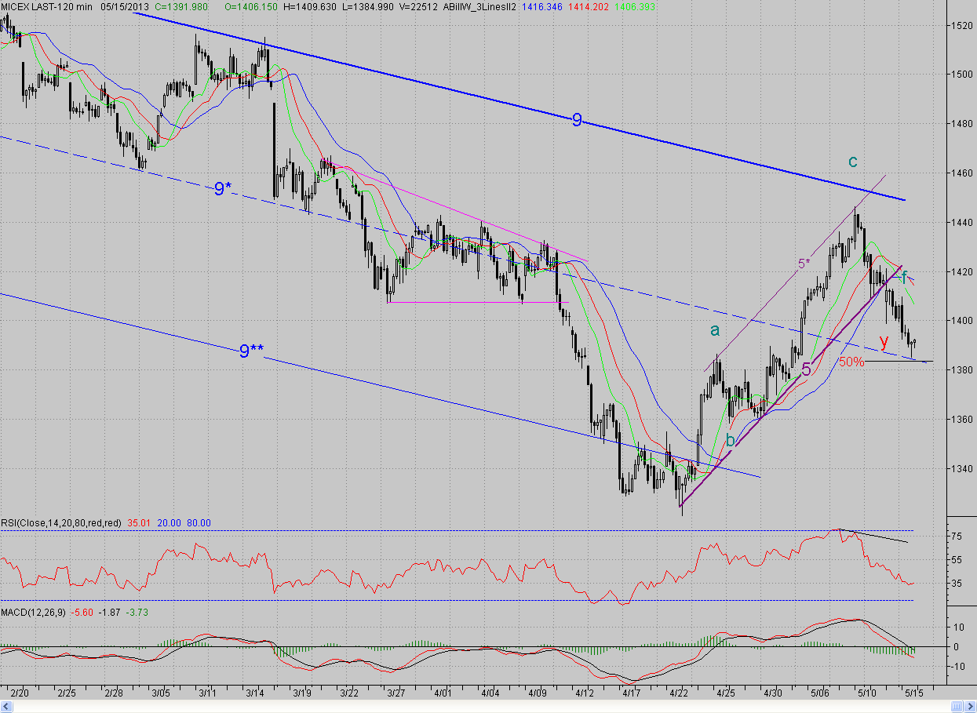Click the L=1384.990 low value
Viewport: 977px width, 713px height.
pos(367,6)
